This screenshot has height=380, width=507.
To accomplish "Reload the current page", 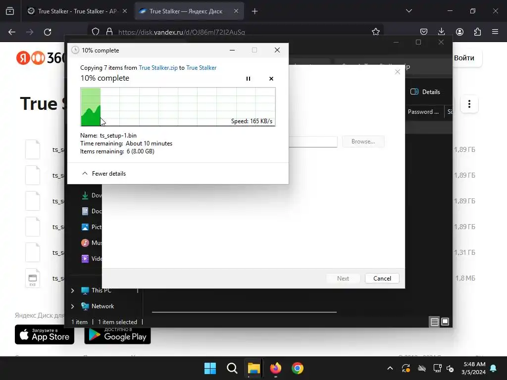I will point(48,32).
